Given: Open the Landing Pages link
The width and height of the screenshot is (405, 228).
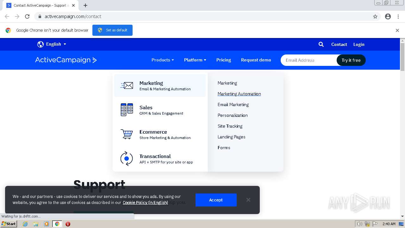Looking at the screenshot, I should (x=231, y=137).
